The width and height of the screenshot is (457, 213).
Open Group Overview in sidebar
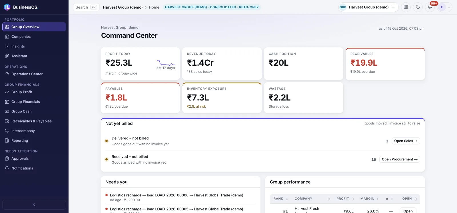(x=34, y=27)
